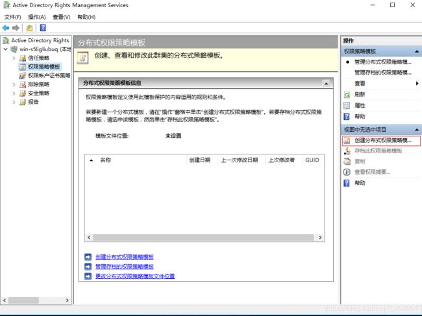Collapse the 分布式权限策略模板信息 section
The image size is (422, 316).
[326, 84]
